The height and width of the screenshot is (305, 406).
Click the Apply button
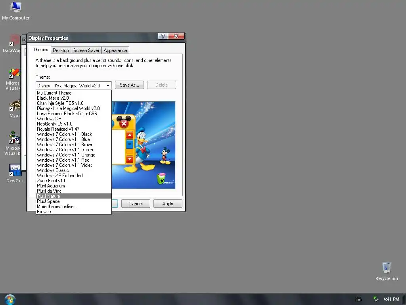click(x=168, y=204)
